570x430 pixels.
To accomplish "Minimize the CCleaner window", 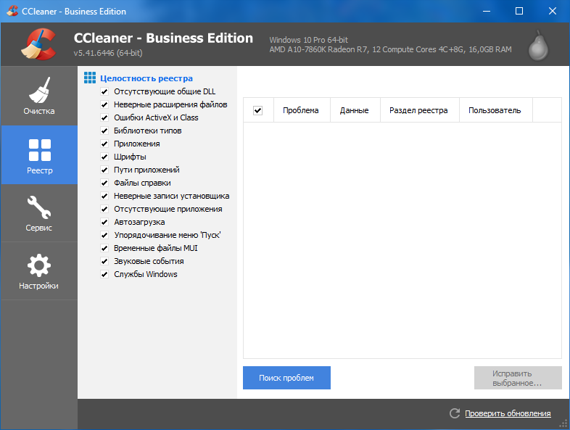I will pyautogui.click(x=487, y=12).
